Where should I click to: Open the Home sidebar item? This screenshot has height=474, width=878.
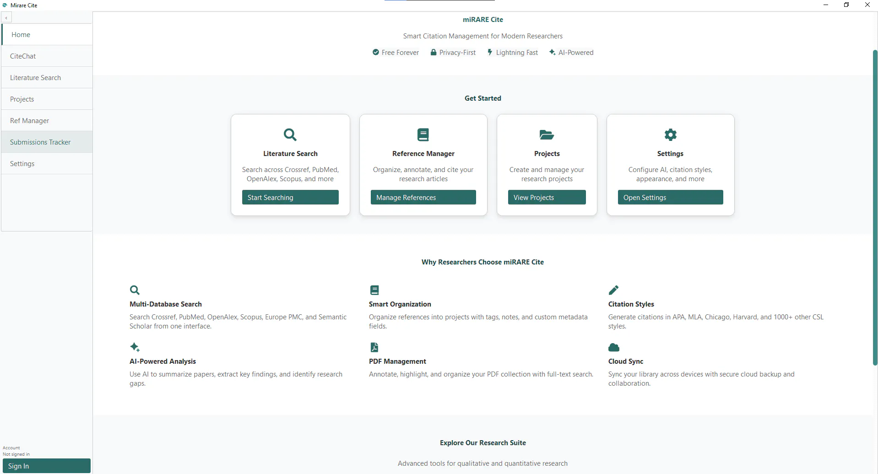coord(47,34)
